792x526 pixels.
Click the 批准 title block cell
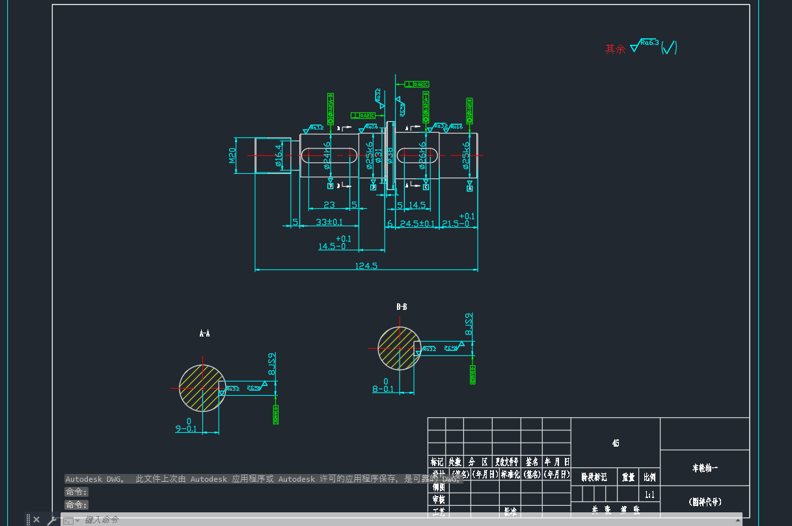point(511,512)
